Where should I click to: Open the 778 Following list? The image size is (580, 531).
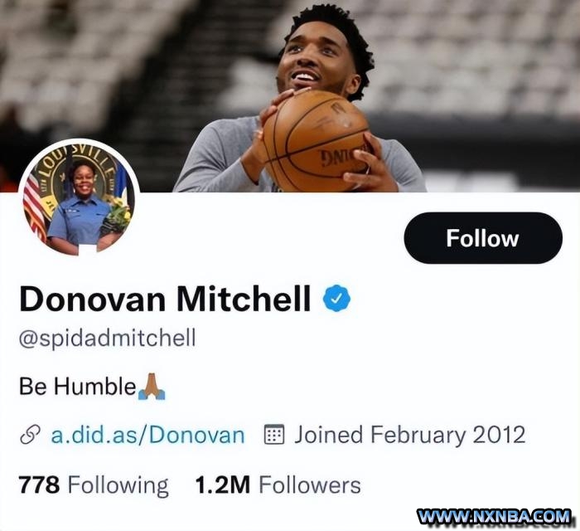94,485
